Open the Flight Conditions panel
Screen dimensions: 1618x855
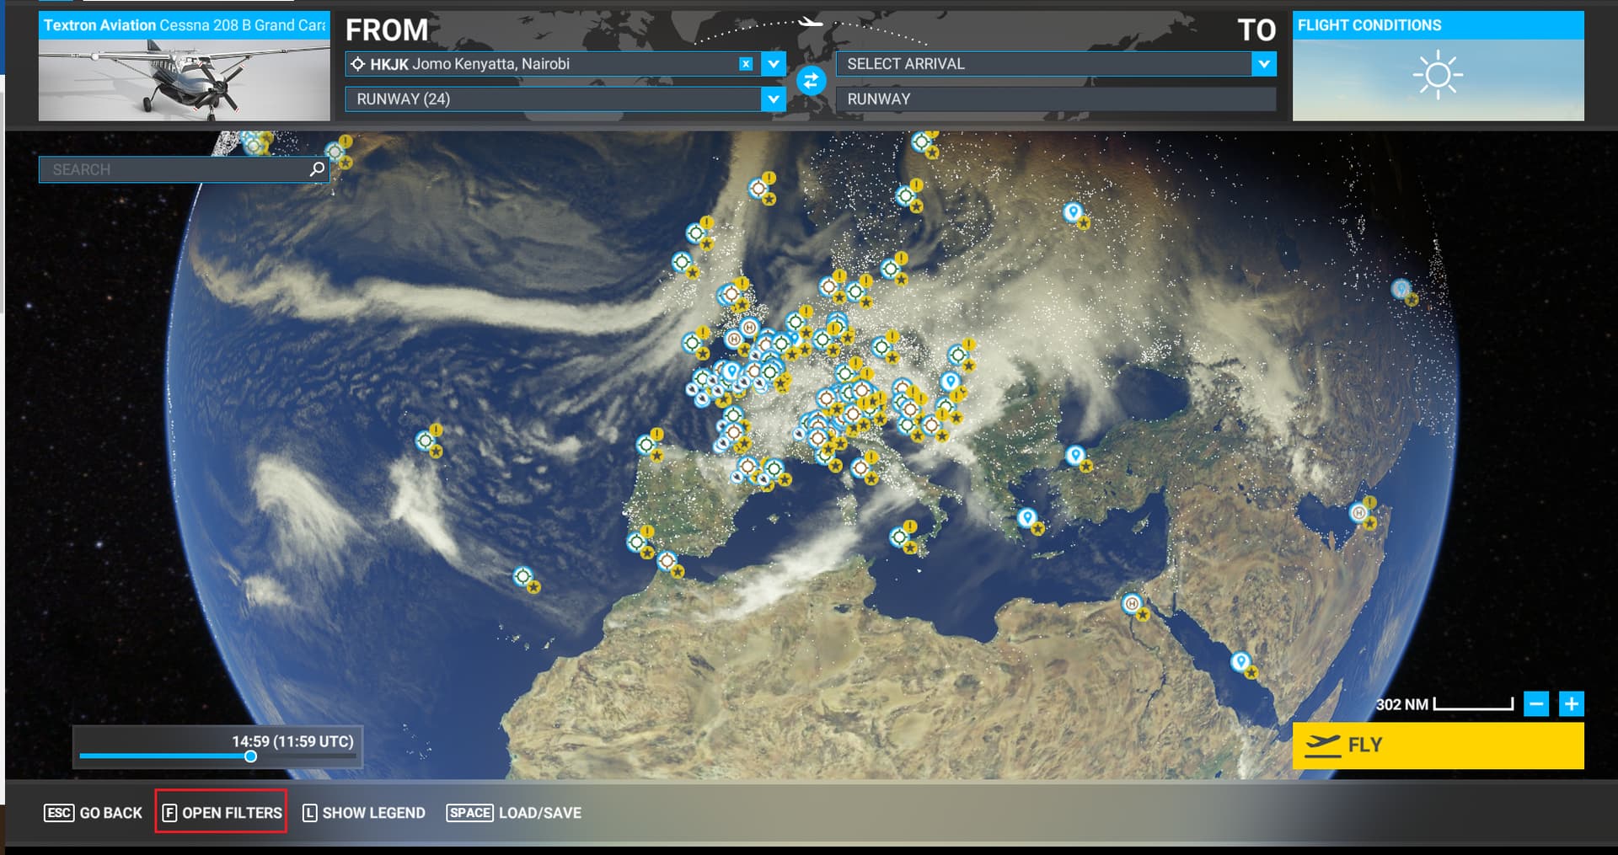1438,66
